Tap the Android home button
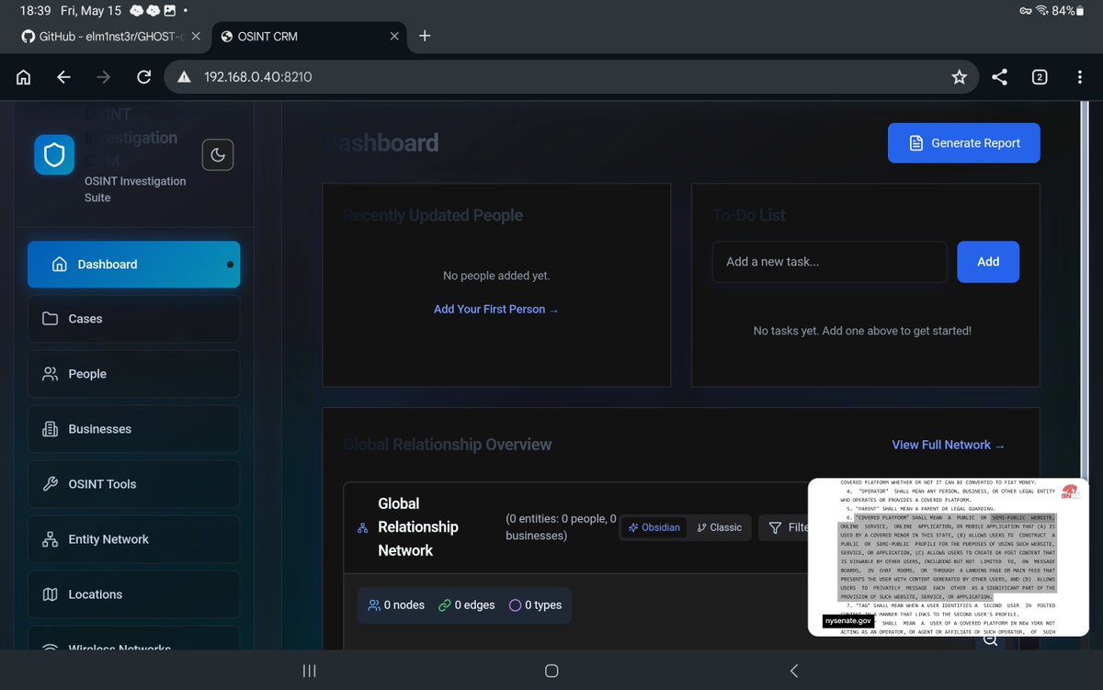The height and width of the screenshot is (690, 1103). [x=551, y=671]
